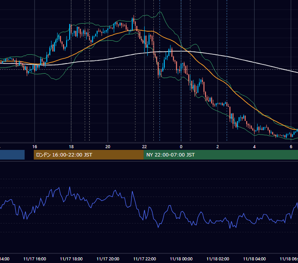Image resolution: width=298 pixels, height=263 pixels.
Task: Click the 16 hour axis label
Action: 35,147
